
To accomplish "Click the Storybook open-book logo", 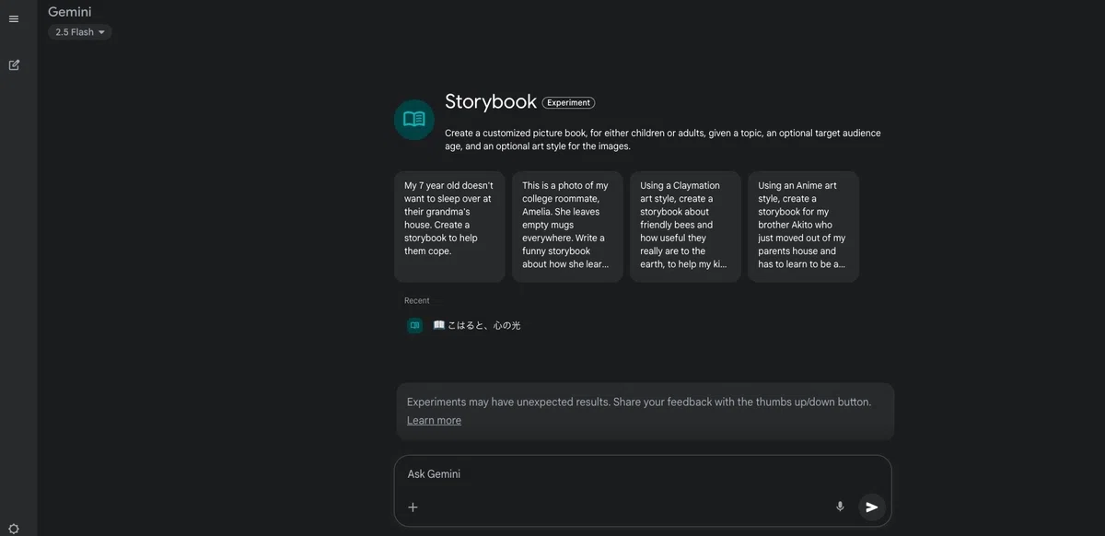I will tap(414, 120).
